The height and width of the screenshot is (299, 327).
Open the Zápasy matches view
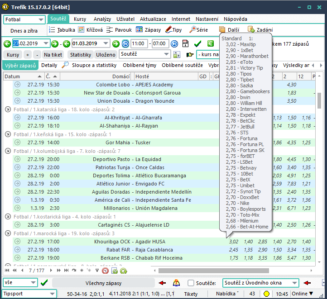pos(148,30)
